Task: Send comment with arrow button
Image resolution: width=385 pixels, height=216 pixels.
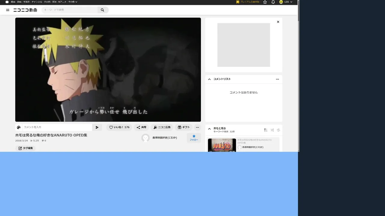Action: 97,127
